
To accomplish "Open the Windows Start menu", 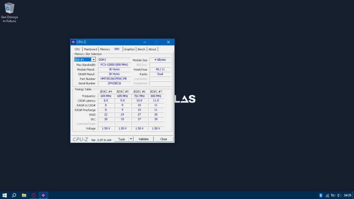I will pos(4,195).
